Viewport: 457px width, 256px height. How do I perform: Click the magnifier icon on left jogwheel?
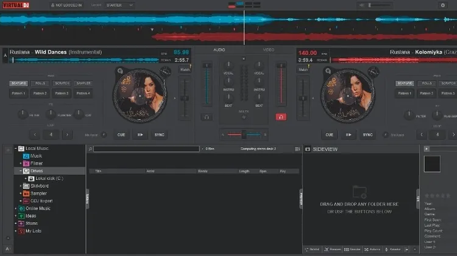[x=120, y=71]
